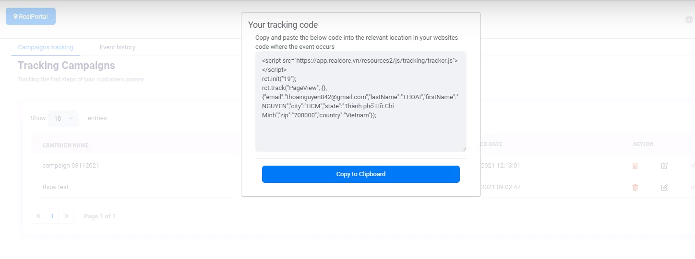The width and height of the screenshot is (695, 259).
Task: Open the globe icon in the header
Action: tap(689, 20)
